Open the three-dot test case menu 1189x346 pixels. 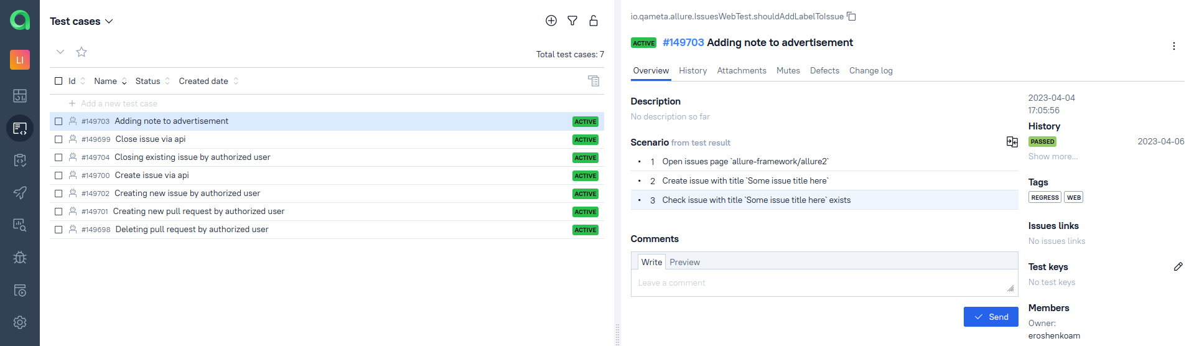(1173, 46)
